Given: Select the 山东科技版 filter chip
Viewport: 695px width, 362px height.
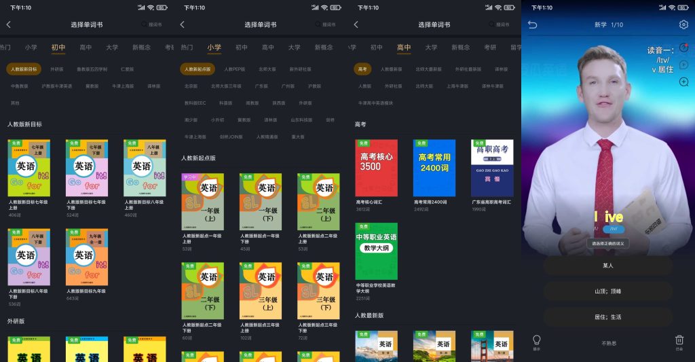Looking at the screenshot, I should point(301,120).
